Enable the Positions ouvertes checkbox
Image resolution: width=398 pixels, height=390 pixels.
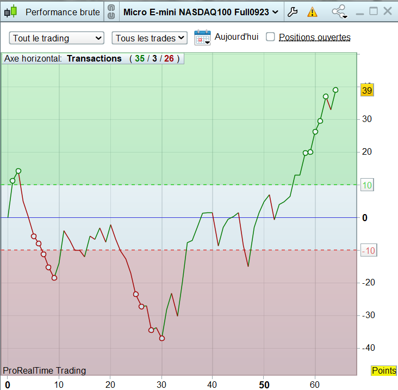(270, 36)
